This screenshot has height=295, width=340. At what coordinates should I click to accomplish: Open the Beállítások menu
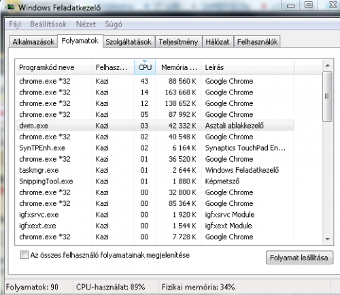coord(48,24)
